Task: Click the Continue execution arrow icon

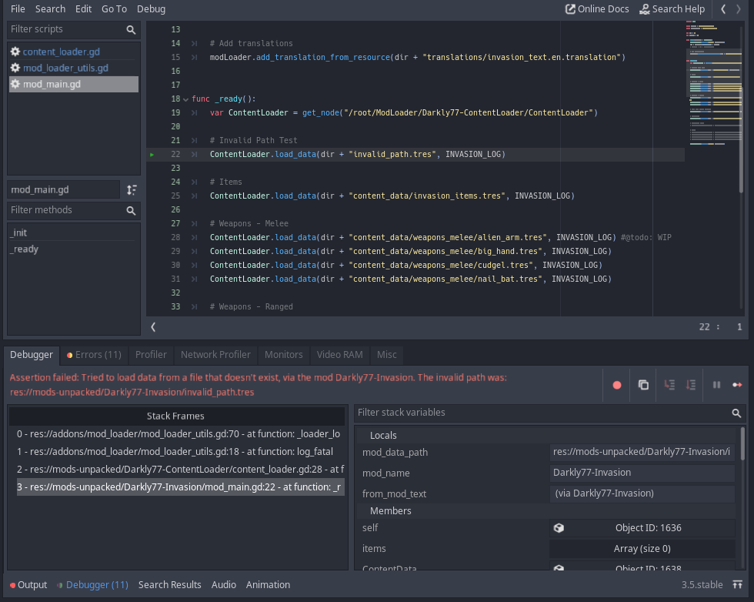Action: click(x=737, y=385)
